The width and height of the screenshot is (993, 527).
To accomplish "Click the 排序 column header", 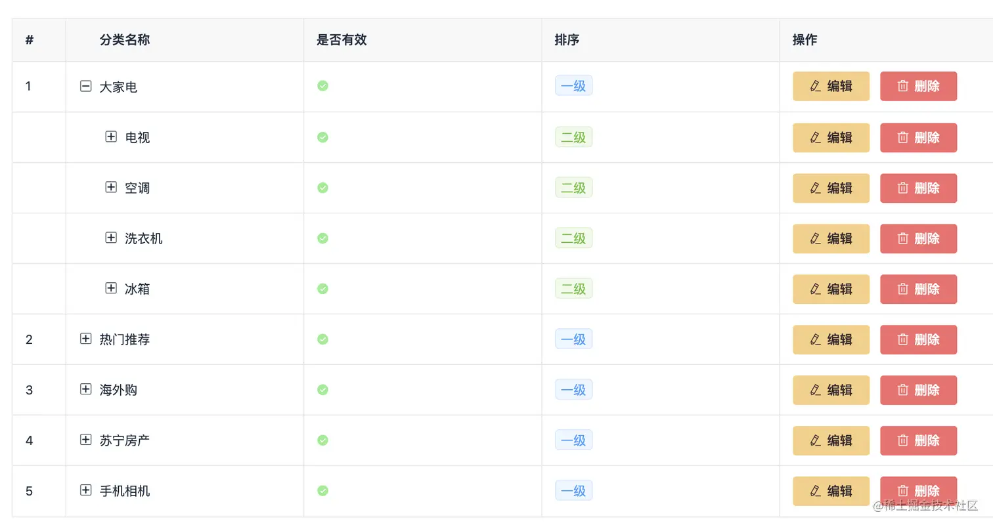I will point(566,39).
